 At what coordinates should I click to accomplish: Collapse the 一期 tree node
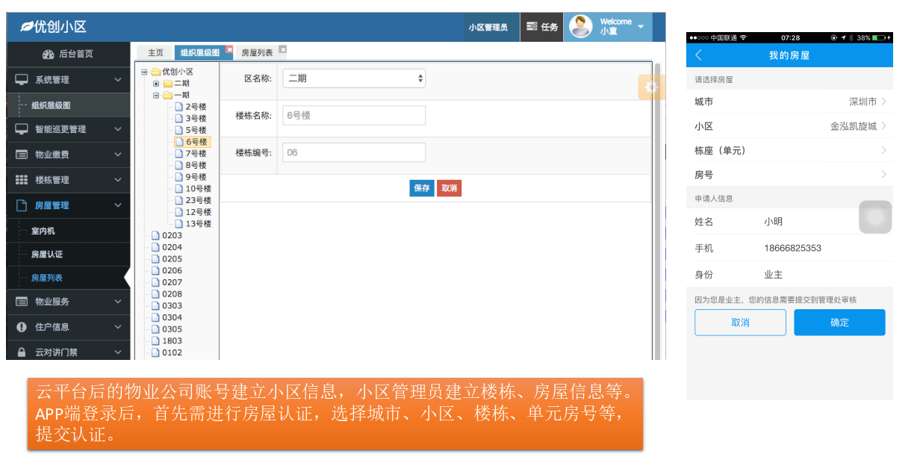pyautogui.click(x=156, y=96)
